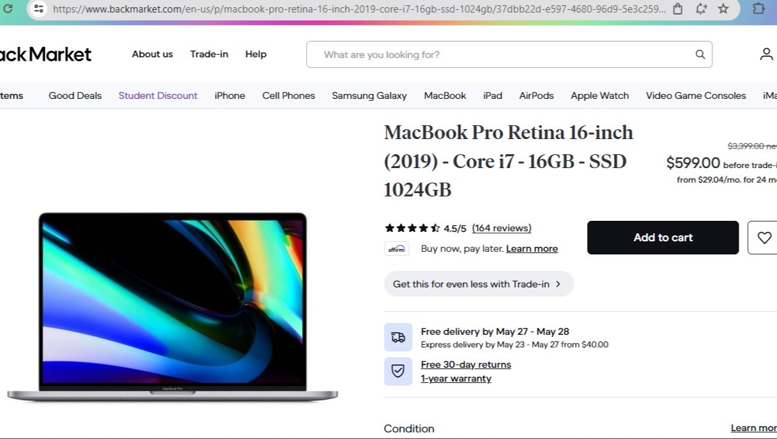This screenshot has width=777, height=439.
Task: Bookmark this page with star icon
Action: coord(724,9)
